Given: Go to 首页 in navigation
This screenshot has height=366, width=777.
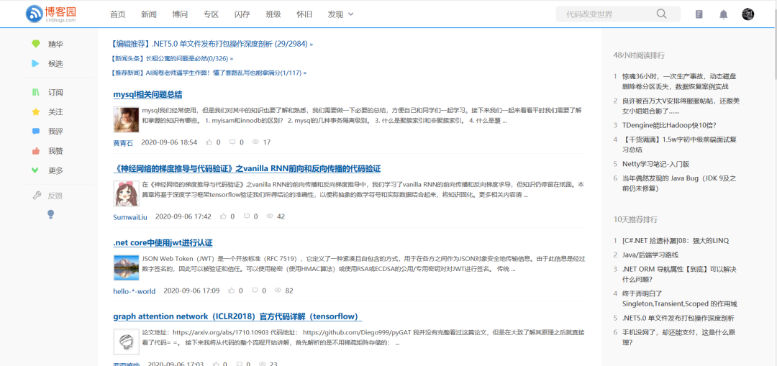Looking at the screenshot, I should click(118, 14).
